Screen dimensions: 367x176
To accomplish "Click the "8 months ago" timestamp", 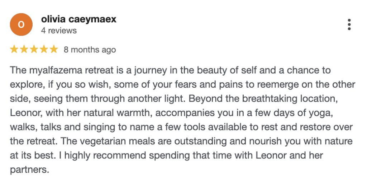I will point(90,50).
